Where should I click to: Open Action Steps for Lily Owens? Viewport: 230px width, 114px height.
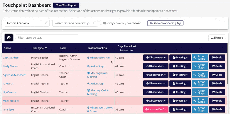(x=200, y=92)
